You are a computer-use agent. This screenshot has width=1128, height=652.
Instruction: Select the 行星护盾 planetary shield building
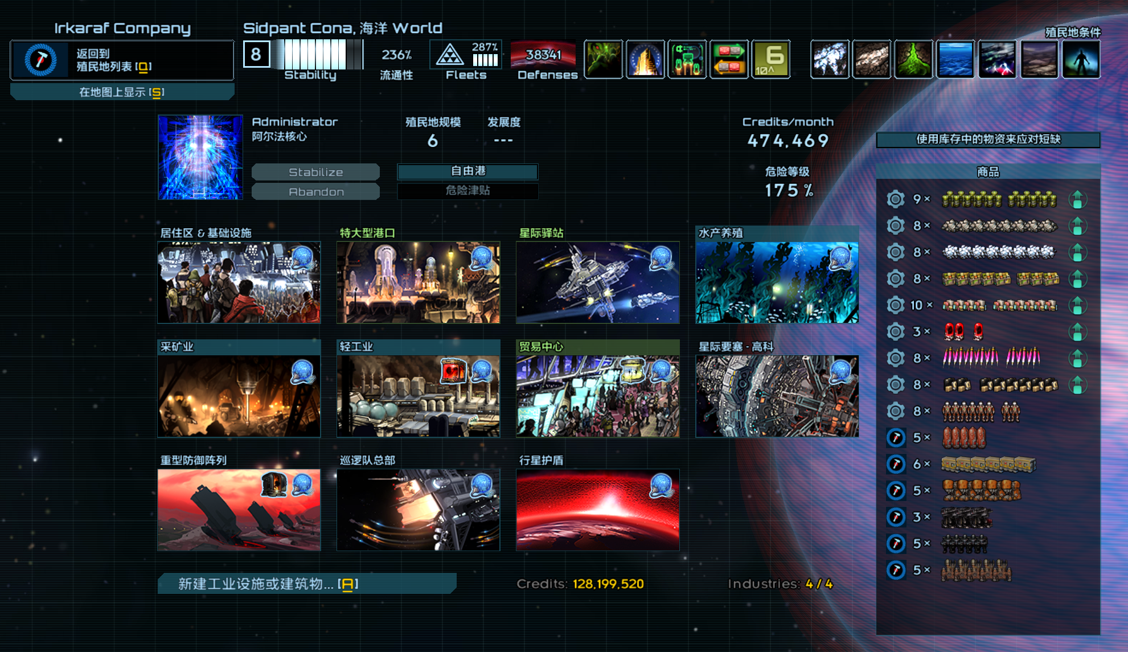(x=597, y=510)
